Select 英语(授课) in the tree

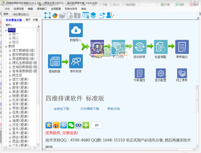tap(20, 92)
